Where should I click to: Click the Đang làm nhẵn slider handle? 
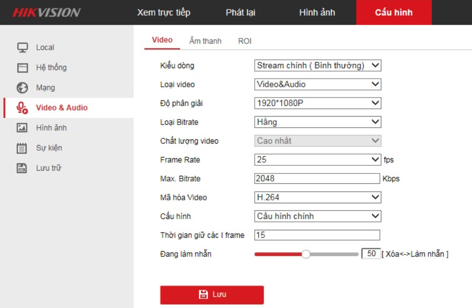tap(306, 254)
